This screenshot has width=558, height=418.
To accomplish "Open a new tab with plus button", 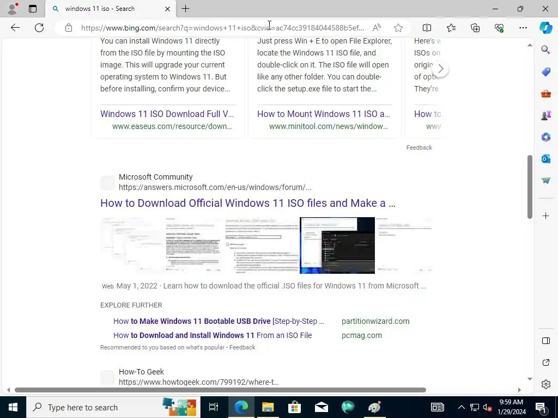I will pyautogui.click(x=185, y=9).
